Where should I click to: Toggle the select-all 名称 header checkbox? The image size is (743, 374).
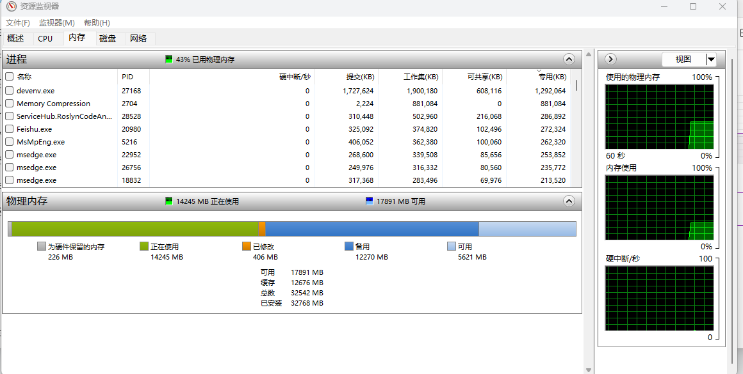(x=10, y=77)
